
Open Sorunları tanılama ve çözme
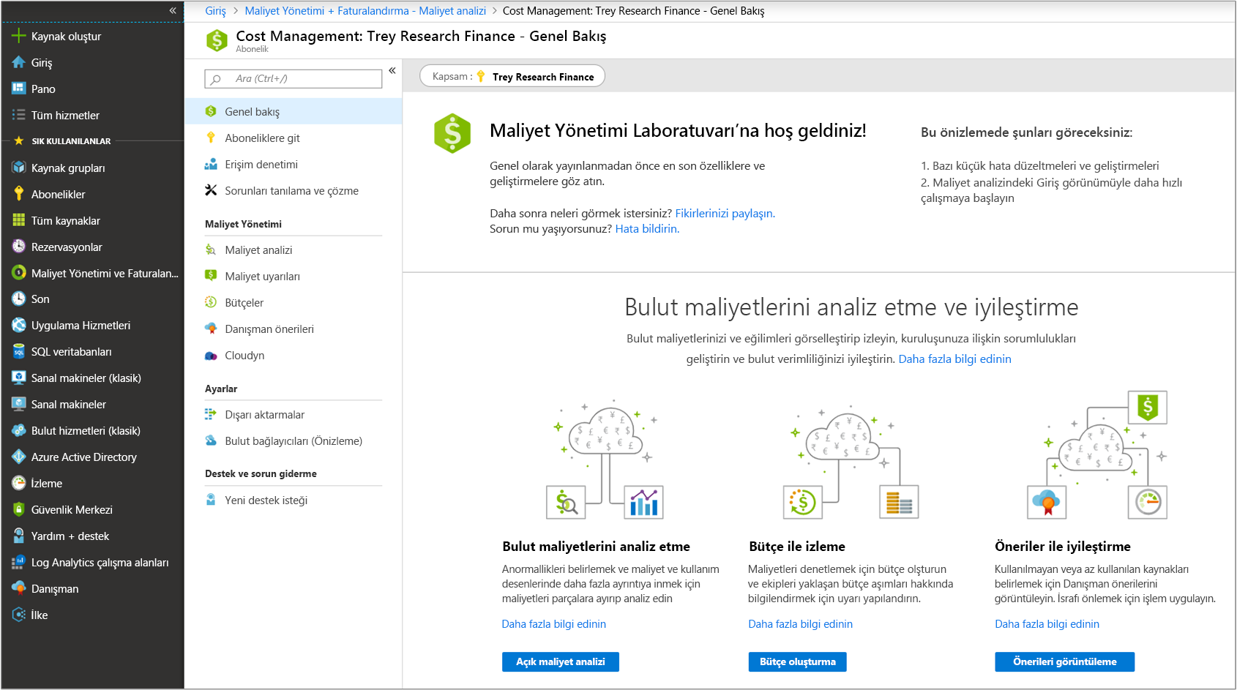point(293,190)
